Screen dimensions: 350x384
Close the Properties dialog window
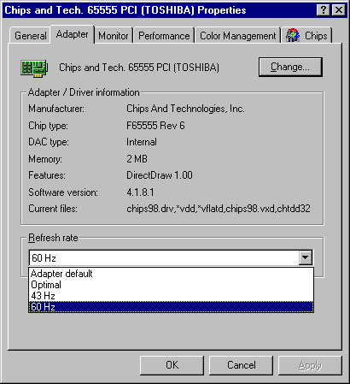339,10
